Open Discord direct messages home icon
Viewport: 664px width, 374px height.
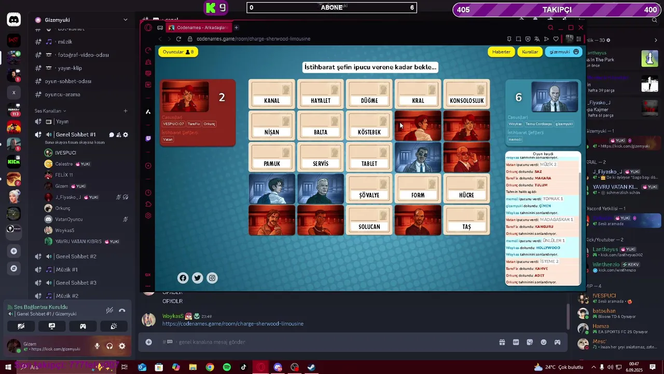tap(14, 20)
